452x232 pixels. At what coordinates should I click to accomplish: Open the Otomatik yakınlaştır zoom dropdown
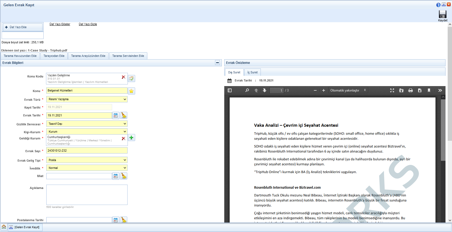tap(348, 90)
